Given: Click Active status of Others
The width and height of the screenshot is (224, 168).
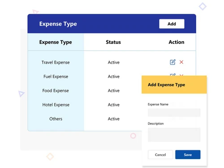Looking at the screenshot, I should [x=114, y=119].
